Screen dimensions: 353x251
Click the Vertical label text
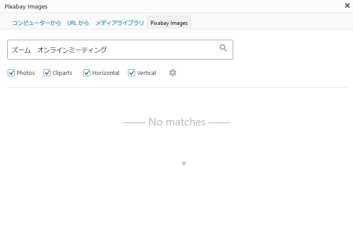(146, 73)
